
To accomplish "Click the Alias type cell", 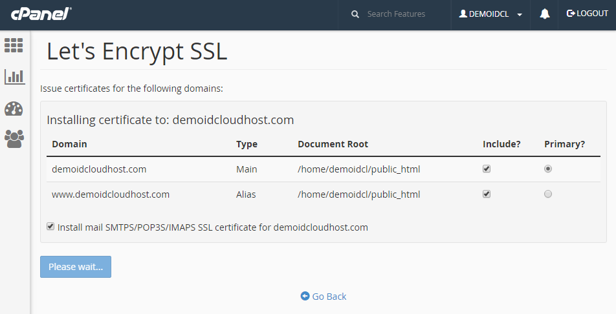I will click(x=246, y=194).
